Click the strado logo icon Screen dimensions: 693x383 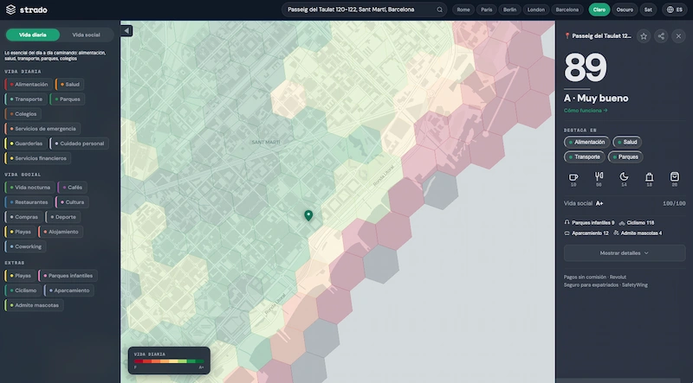pyautogui.click(x=10, y=10)
